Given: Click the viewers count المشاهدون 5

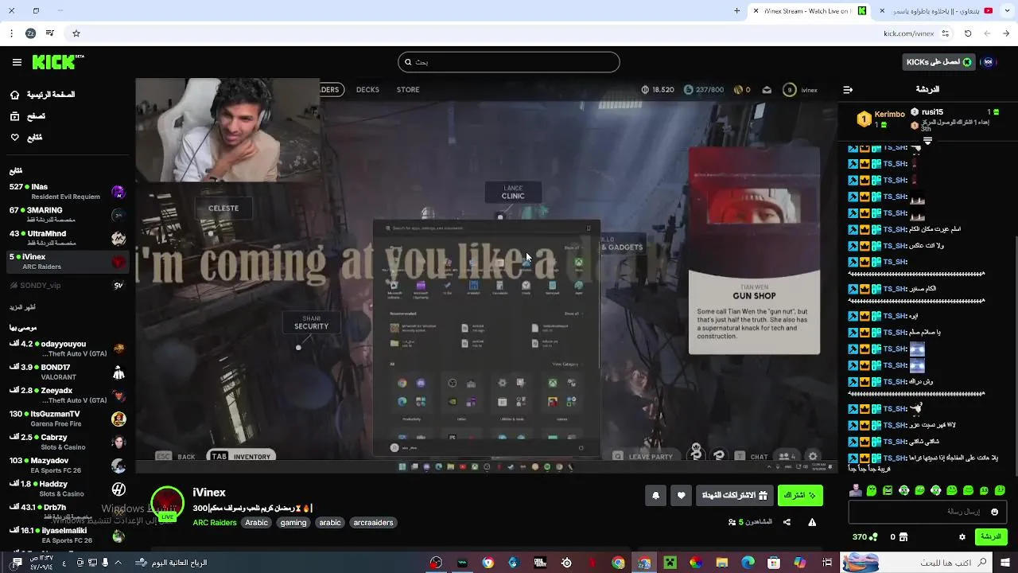Looking at the screenshot, I should (750, 523).
